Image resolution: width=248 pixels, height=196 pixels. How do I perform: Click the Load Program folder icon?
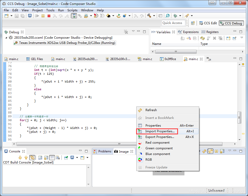tap(86, 16)
